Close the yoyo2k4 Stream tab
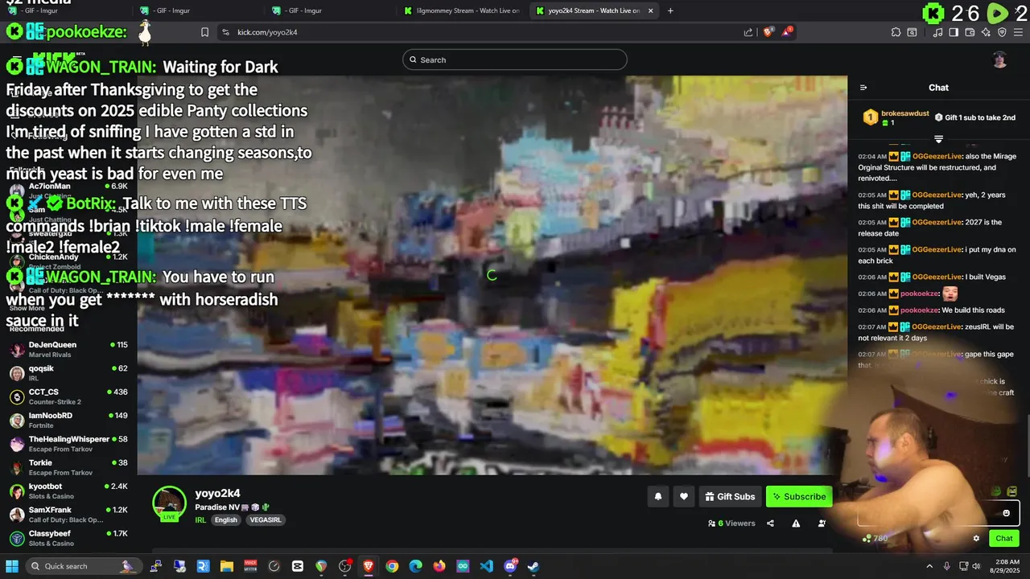The width and height of the screenshot is (1030, 579). coord(651,10)
